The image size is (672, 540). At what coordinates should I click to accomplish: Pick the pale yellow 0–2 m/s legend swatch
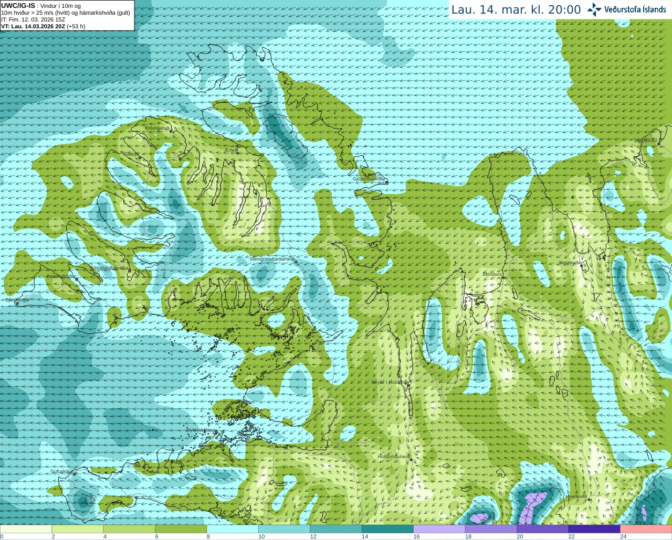(26, 529)
